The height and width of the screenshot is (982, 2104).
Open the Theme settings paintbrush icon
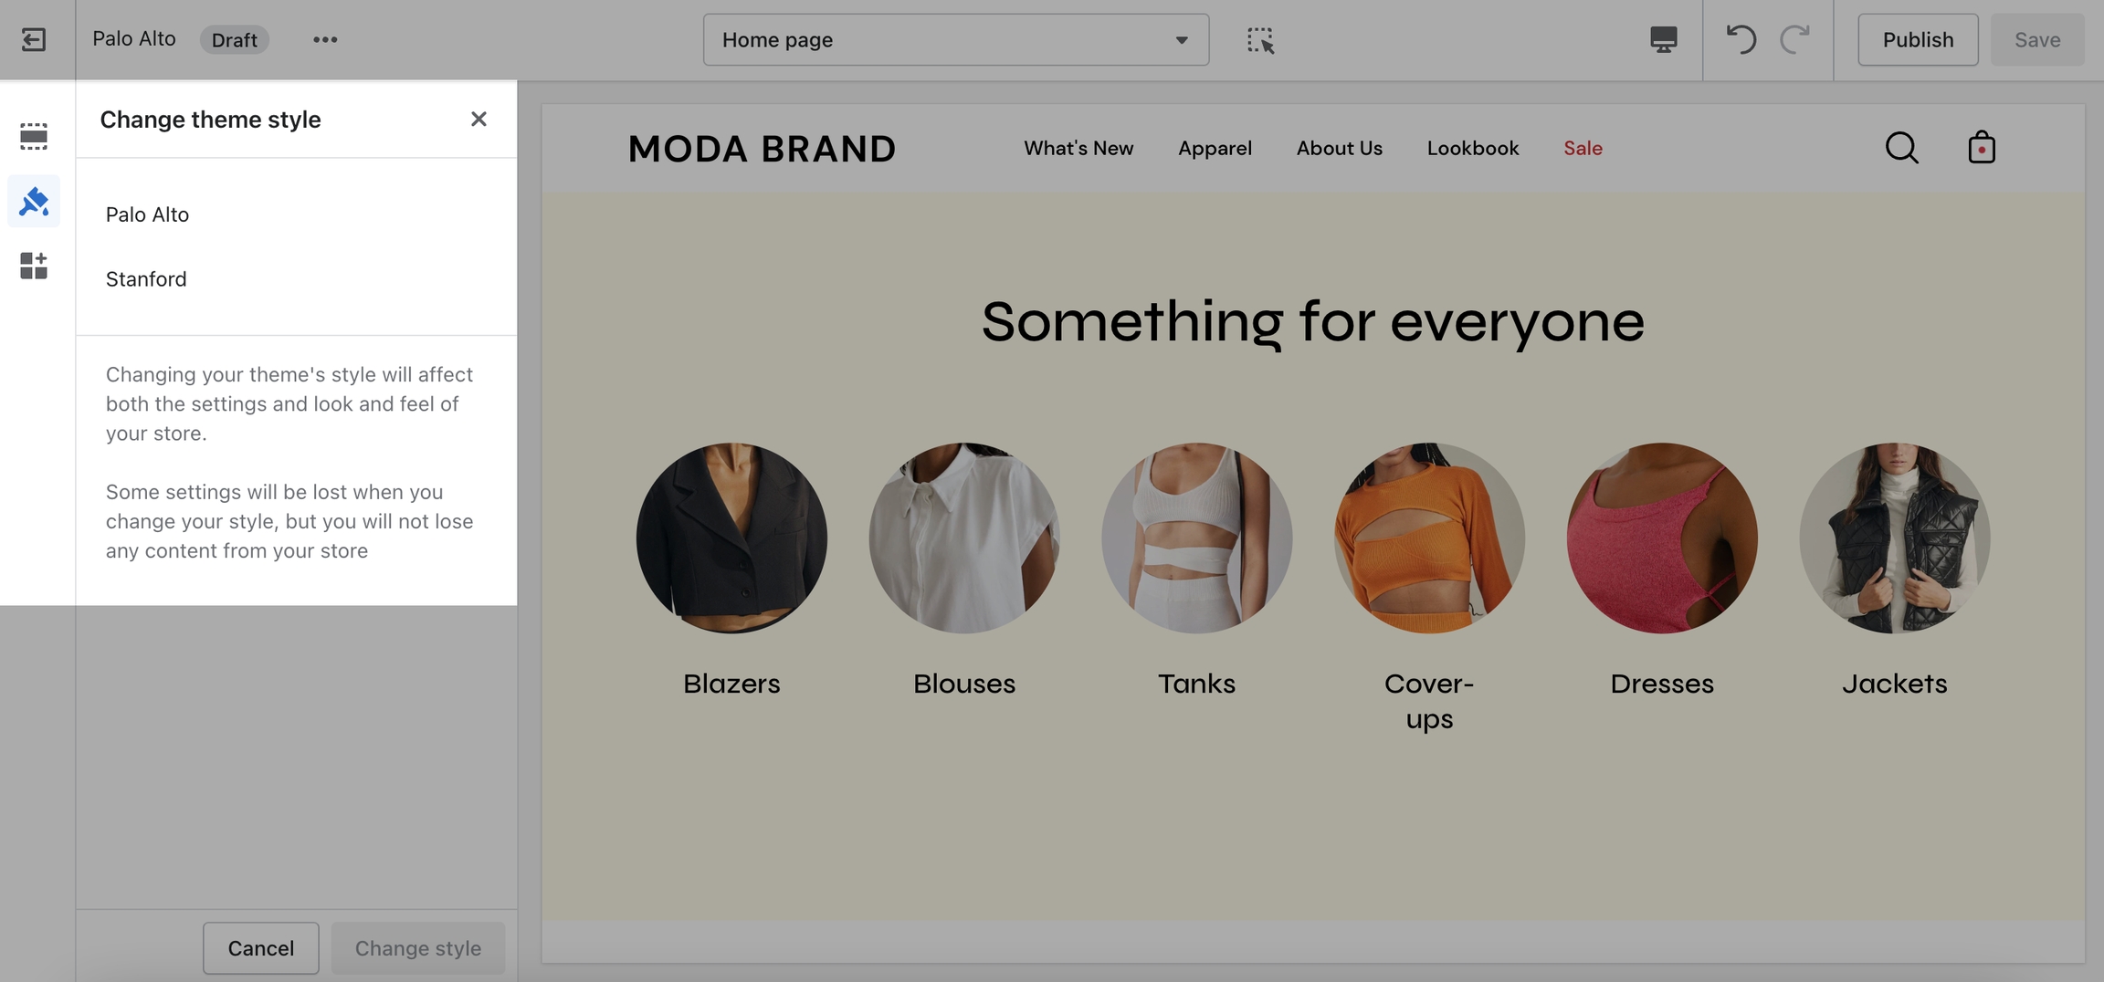click(34, 201)
